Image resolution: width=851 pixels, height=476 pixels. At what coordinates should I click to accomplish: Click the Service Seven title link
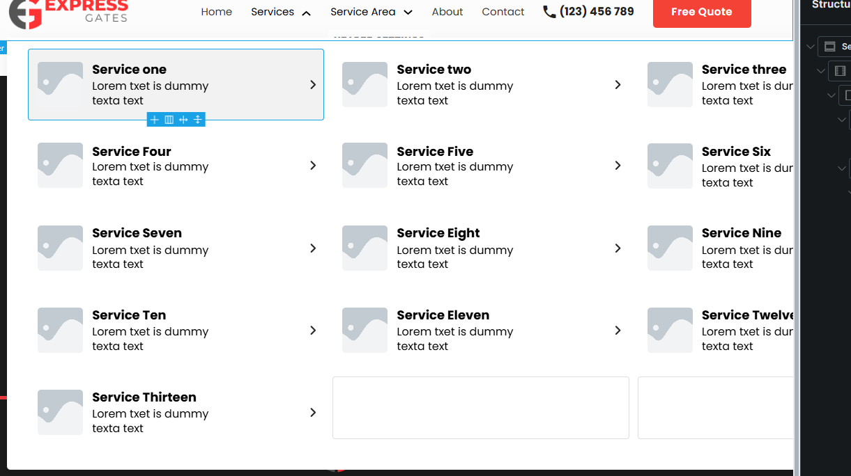(x=137, y=233)
